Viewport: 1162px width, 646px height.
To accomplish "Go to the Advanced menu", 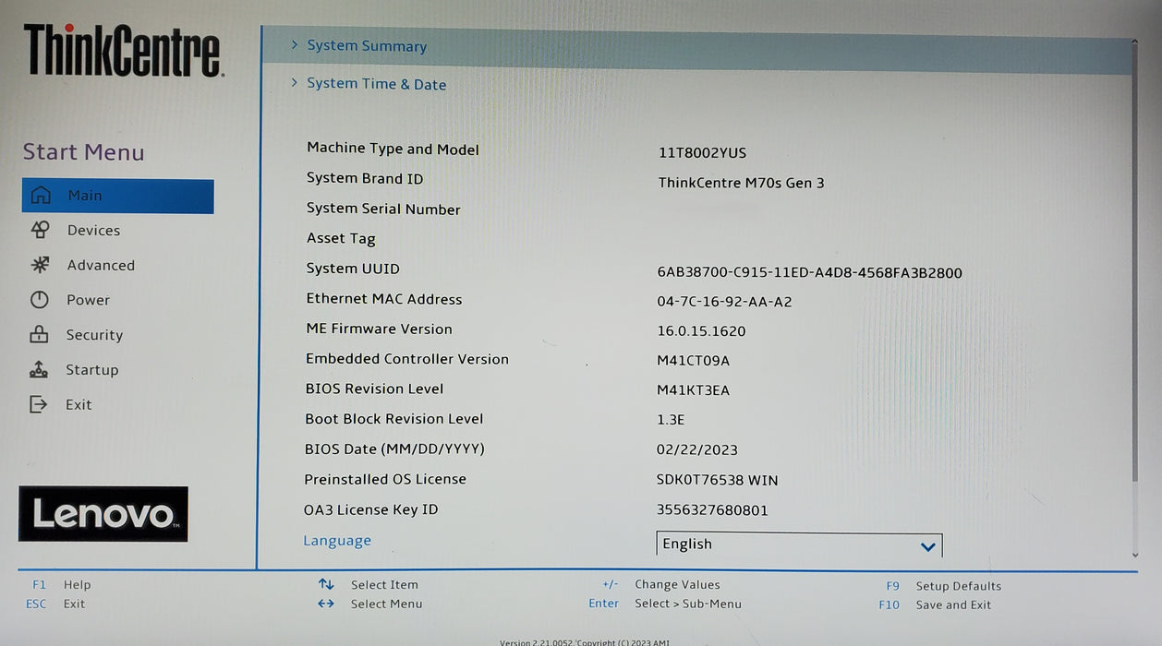I will coord(101,266).
